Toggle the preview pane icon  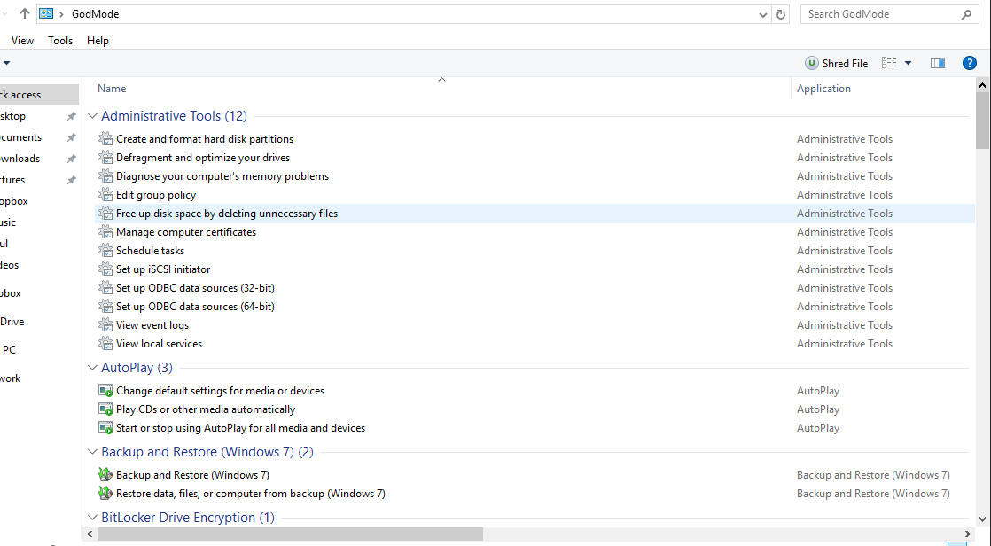[x=937, y=63]
